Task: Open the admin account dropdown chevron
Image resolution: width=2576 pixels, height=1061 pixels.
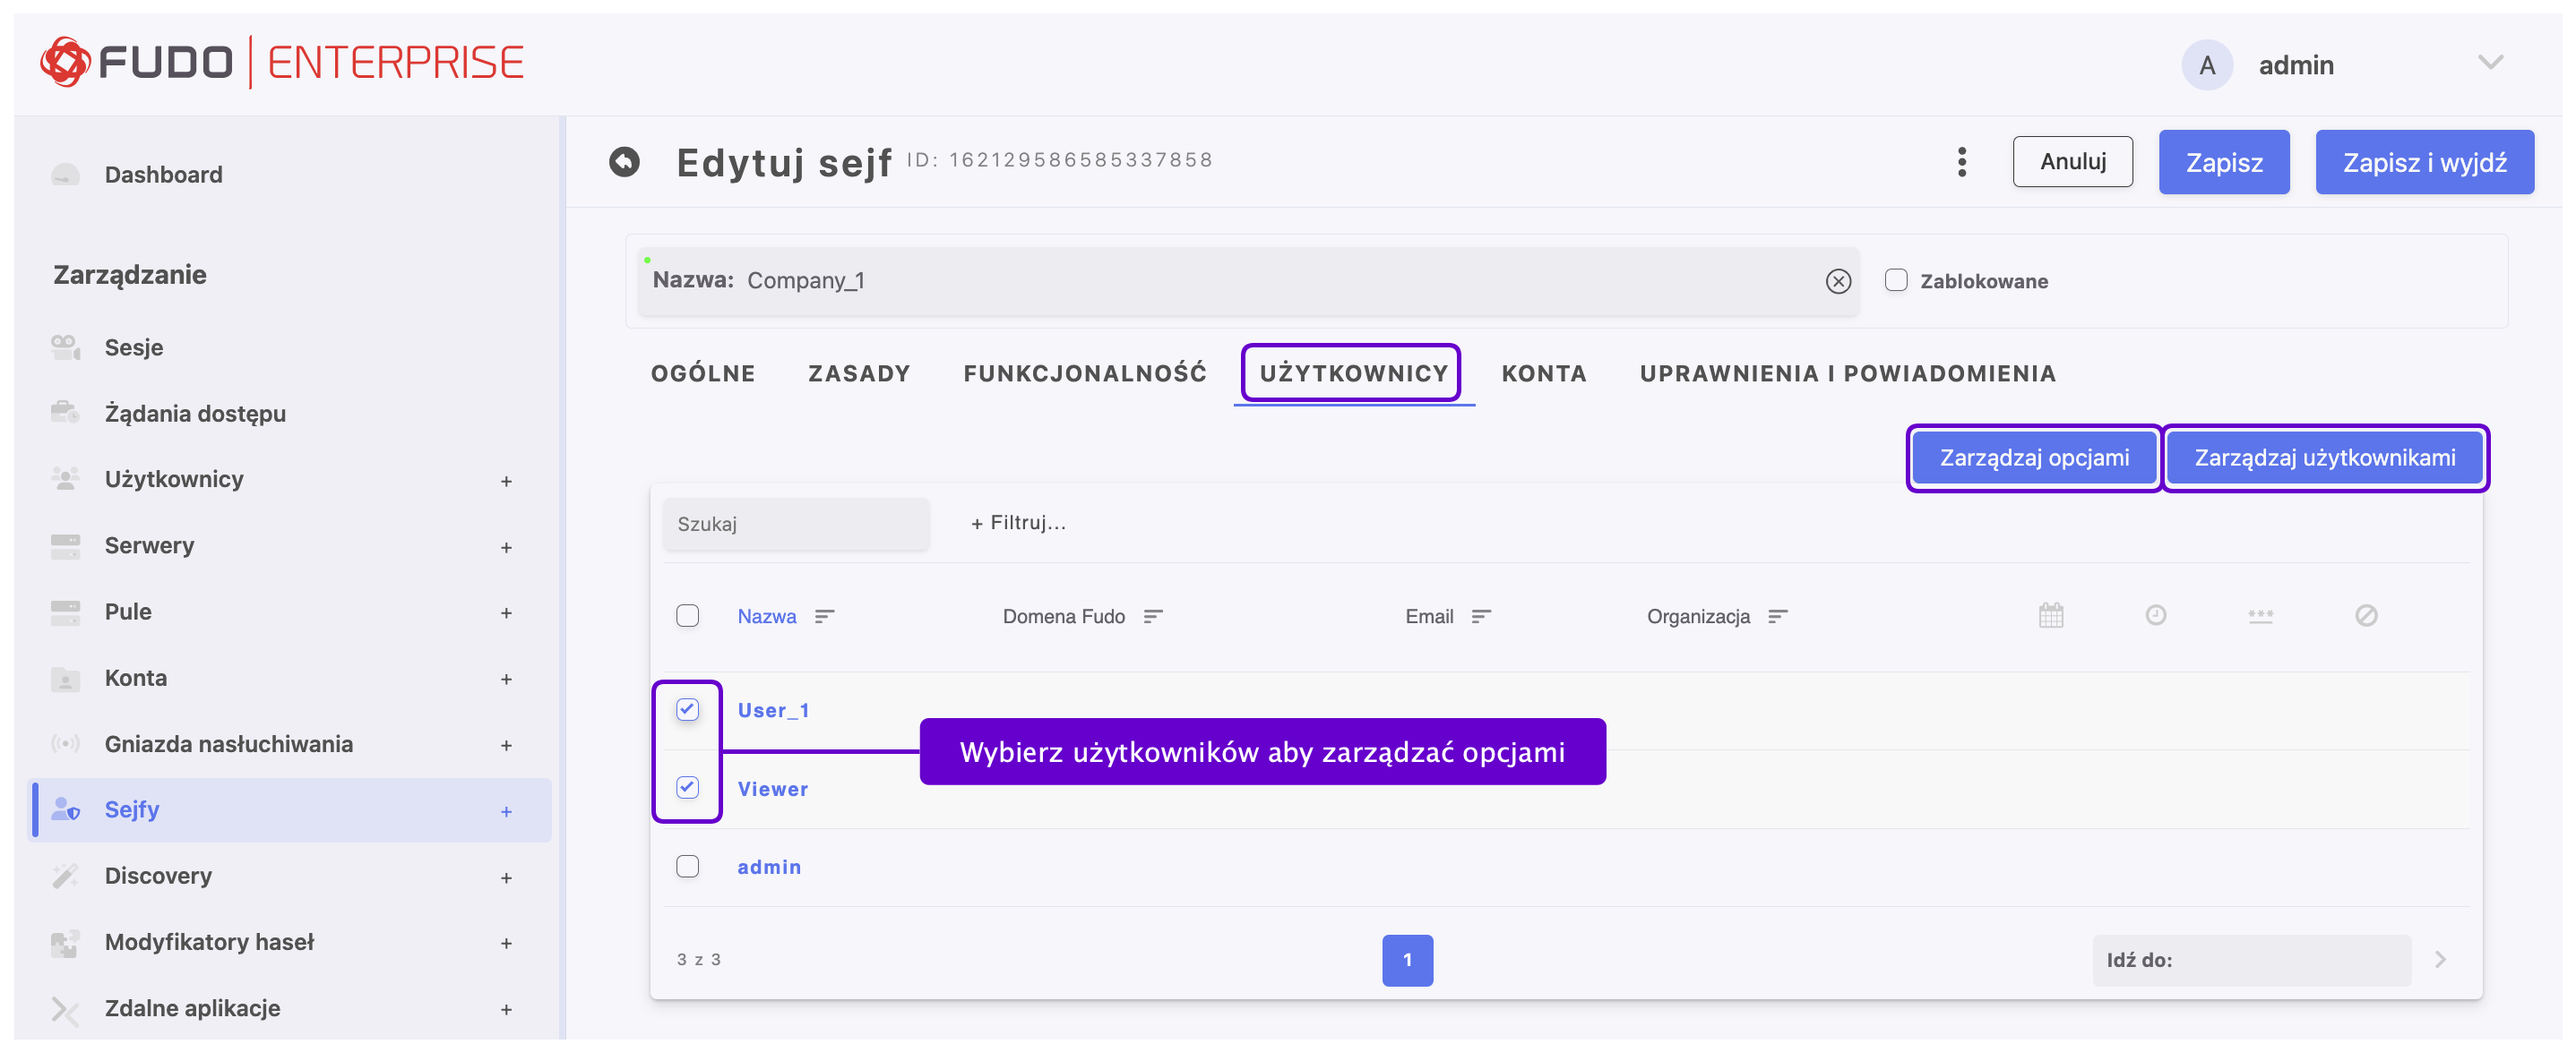Action: tap(2490, 63)
